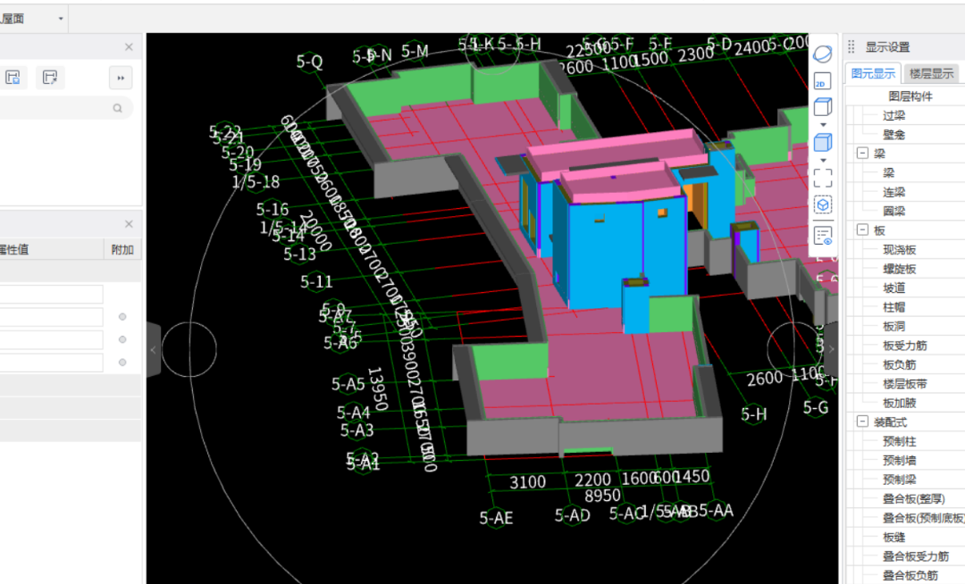Click the last property value field

click(x=52, y=362)
